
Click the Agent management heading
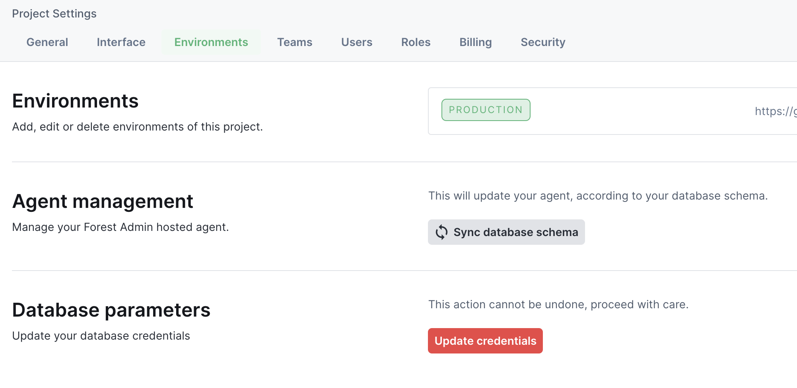(x=103, y=201)
